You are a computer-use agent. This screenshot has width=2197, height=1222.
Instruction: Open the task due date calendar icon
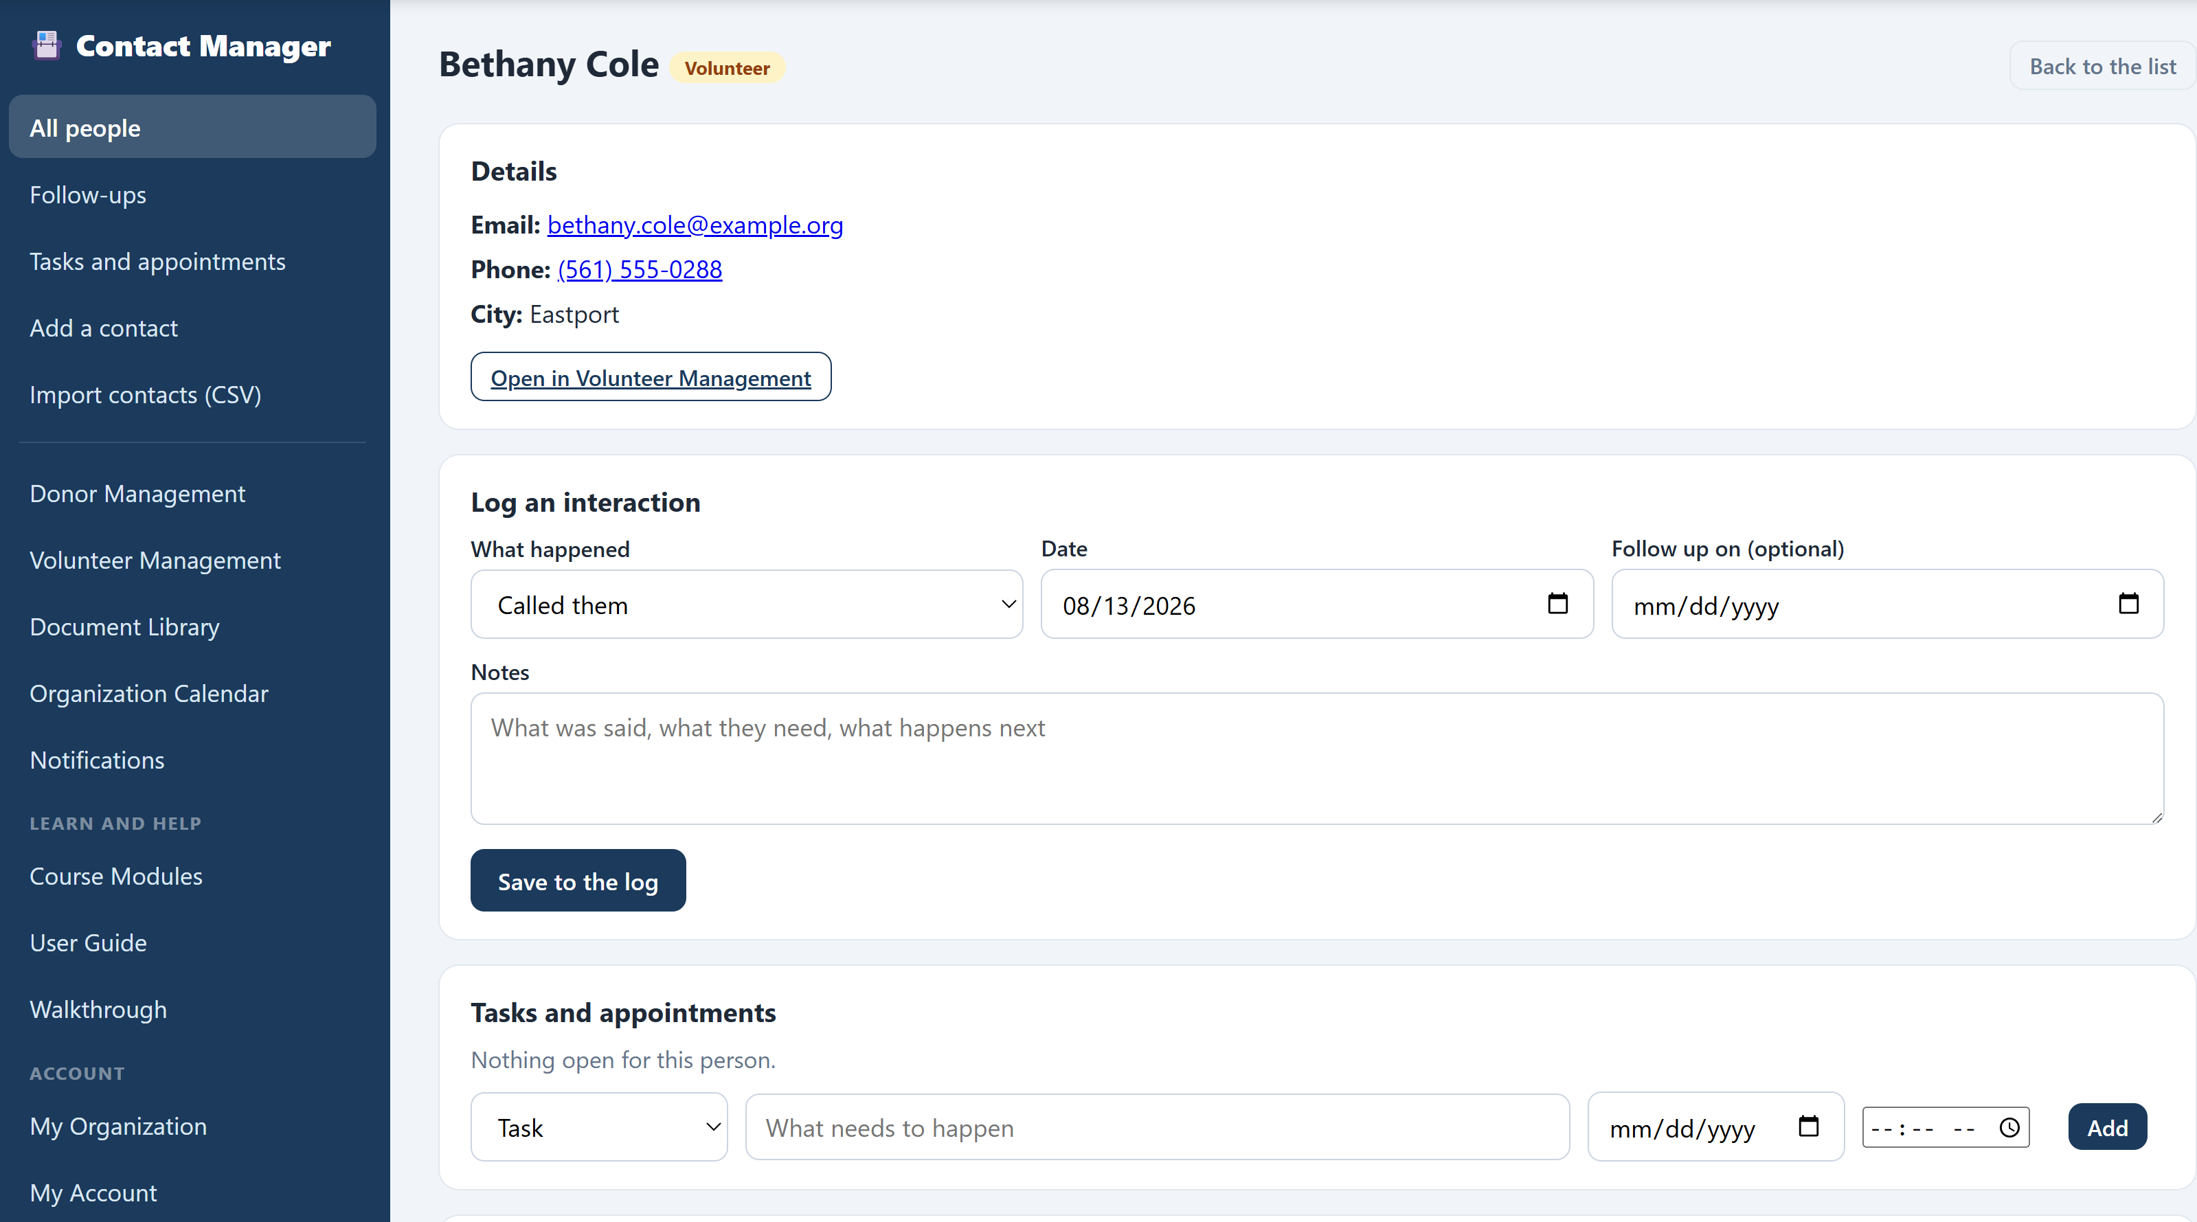click(x=1808, y=1127)
